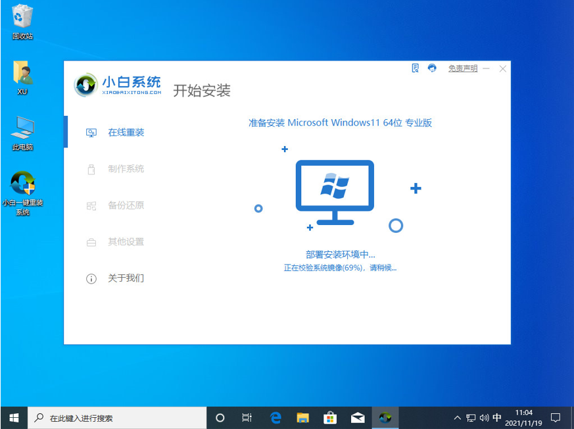Click the Windows Start button
The width and height of the screenshot is (574, 429).
point(13,417)
